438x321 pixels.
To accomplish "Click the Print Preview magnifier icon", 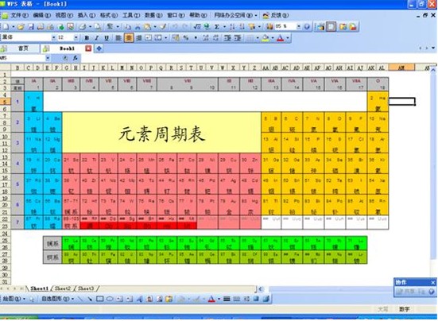I will coord(98,27).
